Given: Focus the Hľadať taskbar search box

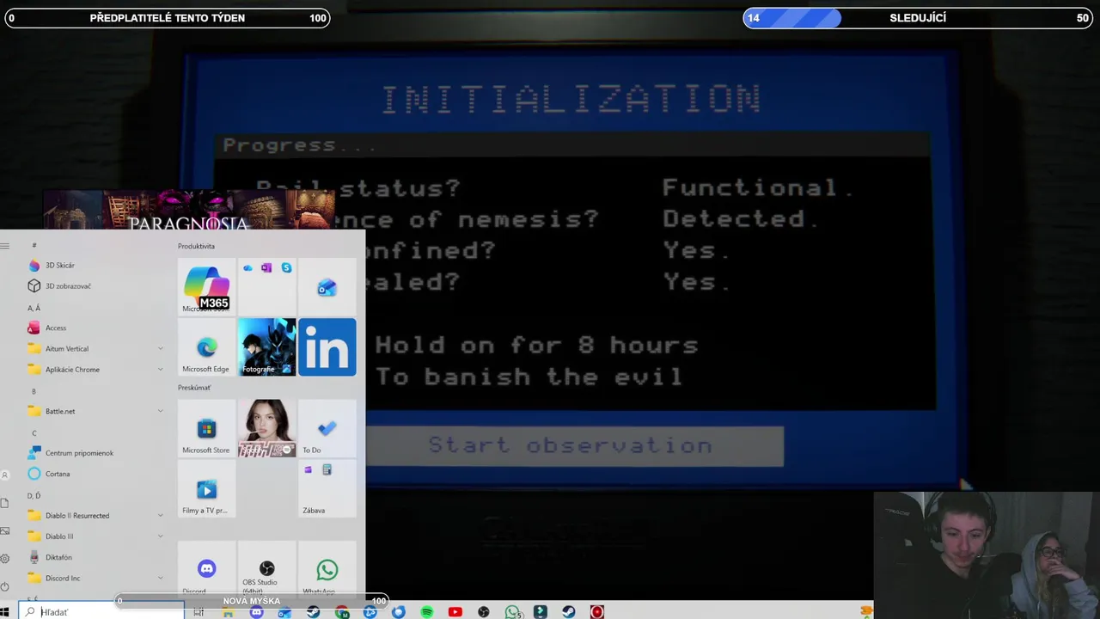Looking at the screenshot, I should pos(101,611).
